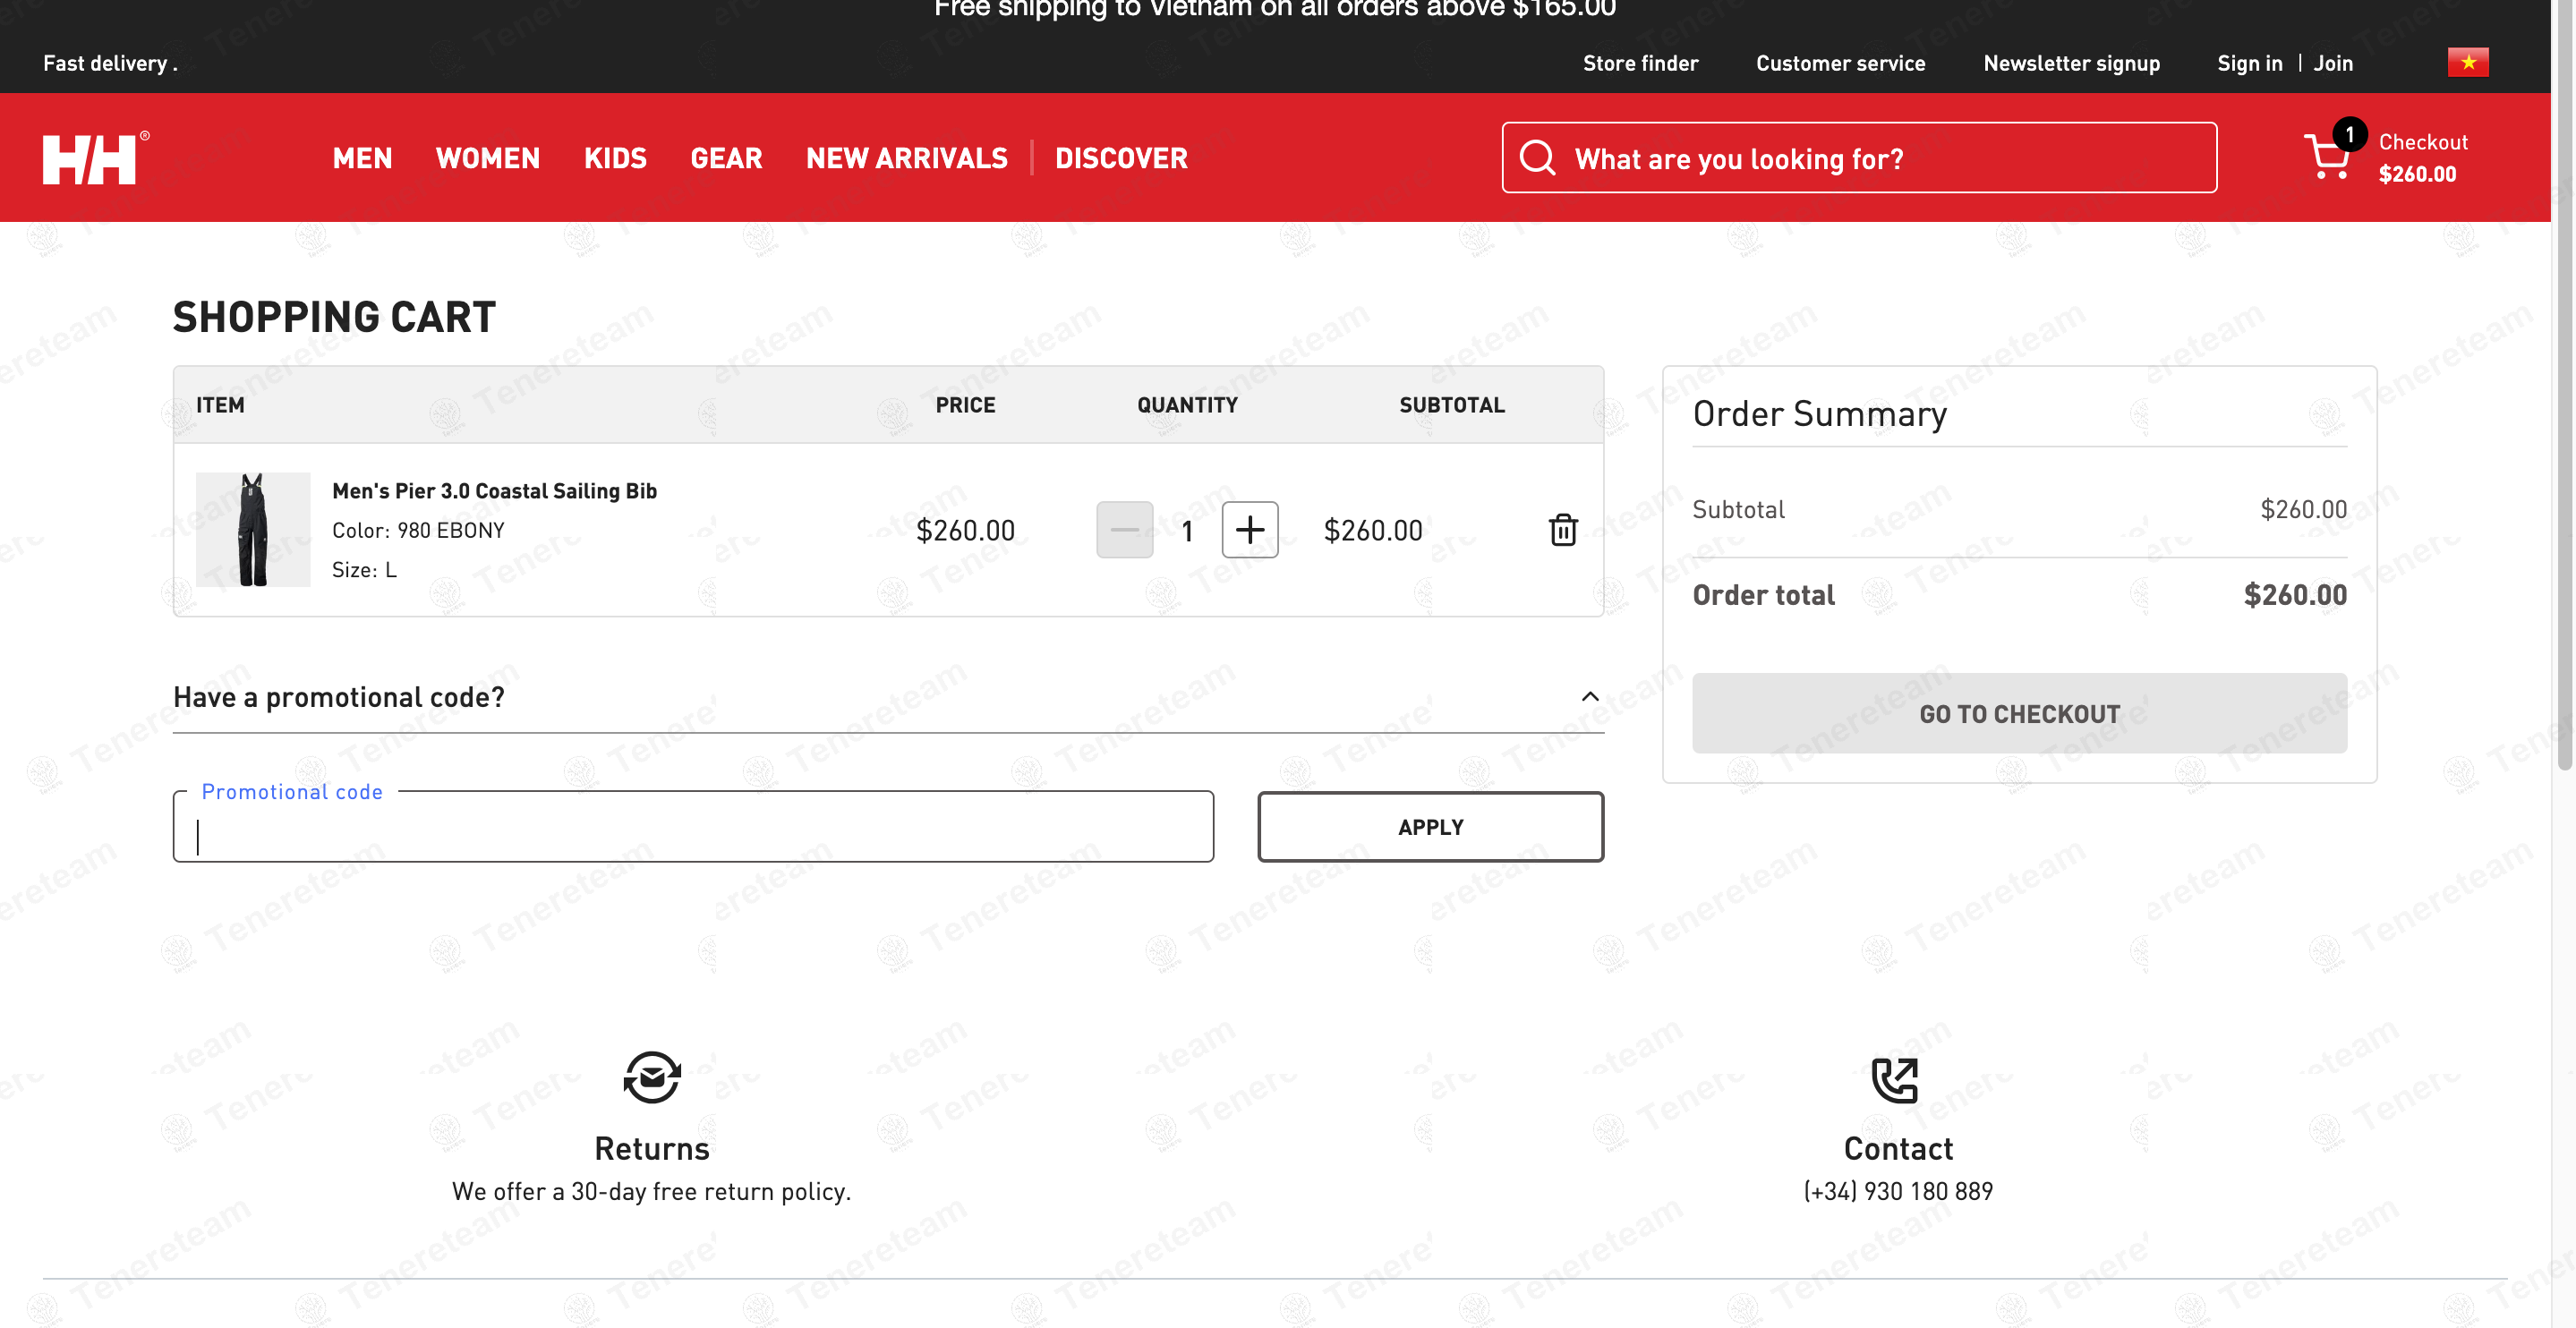The height and width of the screenshot is (1328, 2576).
Task: Click the Sailing Bib product thumbnail
Action: (253, 529)
